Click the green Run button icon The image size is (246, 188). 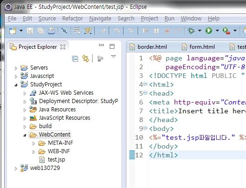(209, 31)
